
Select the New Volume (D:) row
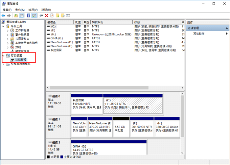[115, 42]
